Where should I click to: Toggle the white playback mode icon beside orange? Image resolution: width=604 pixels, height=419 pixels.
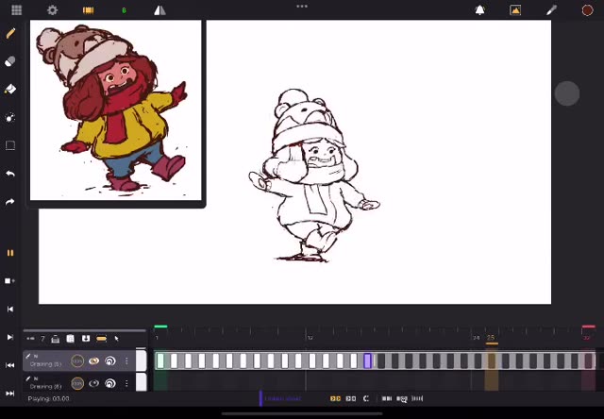tap(350, 398)
